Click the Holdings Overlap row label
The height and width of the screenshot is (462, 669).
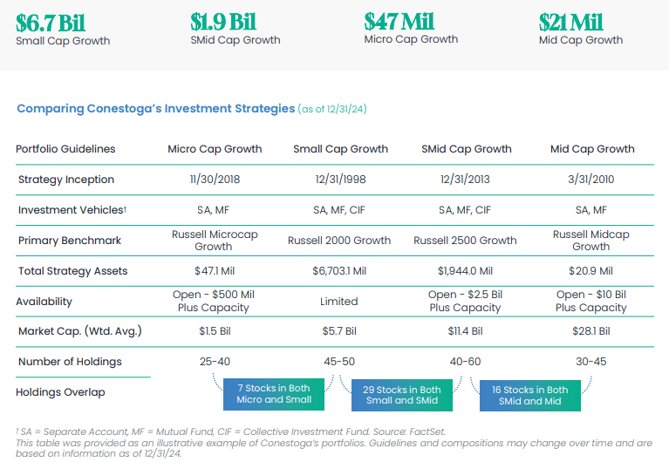(60, 392)
